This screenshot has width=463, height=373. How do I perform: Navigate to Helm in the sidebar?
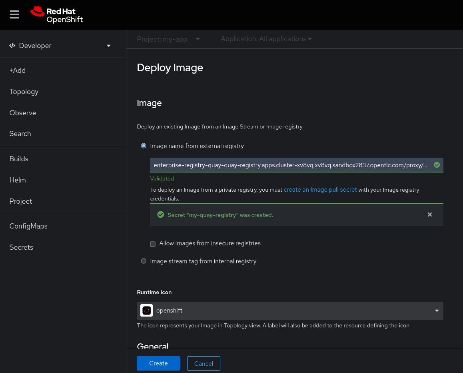click(18, 180)
